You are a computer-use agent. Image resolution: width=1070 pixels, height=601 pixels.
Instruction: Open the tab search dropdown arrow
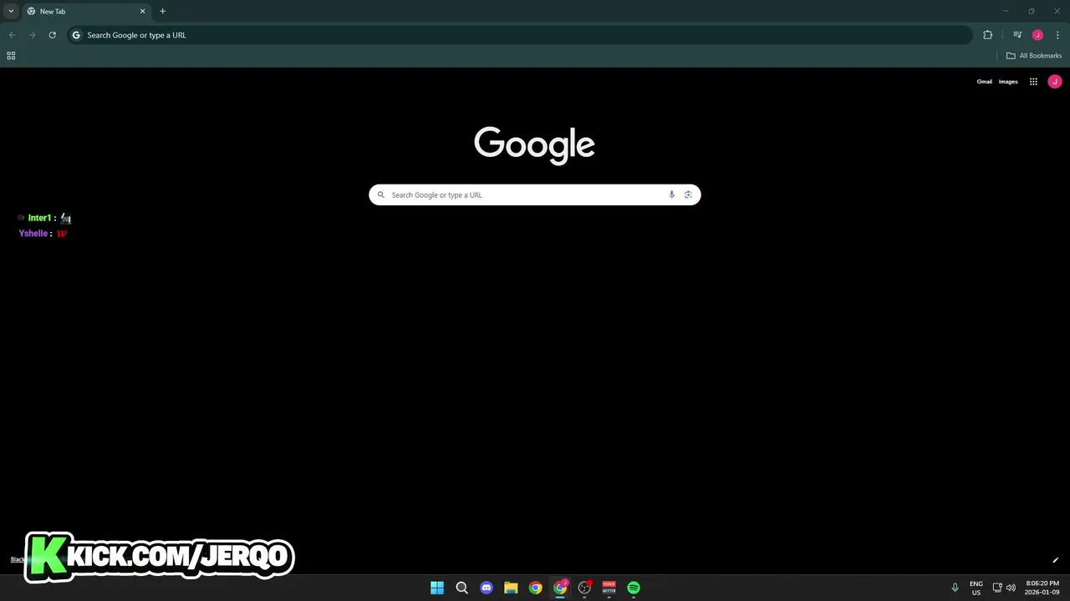pos(11,11)
